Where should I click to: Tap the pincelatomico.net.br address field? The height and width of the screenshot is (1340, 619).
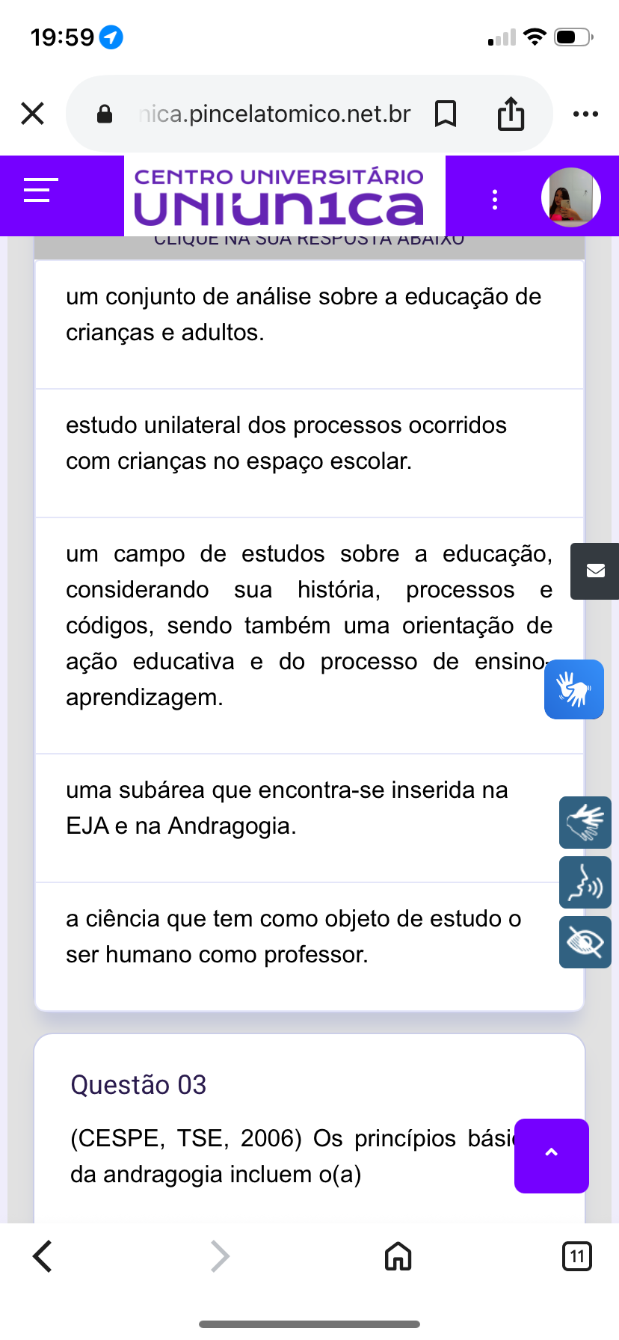point(274,114)
